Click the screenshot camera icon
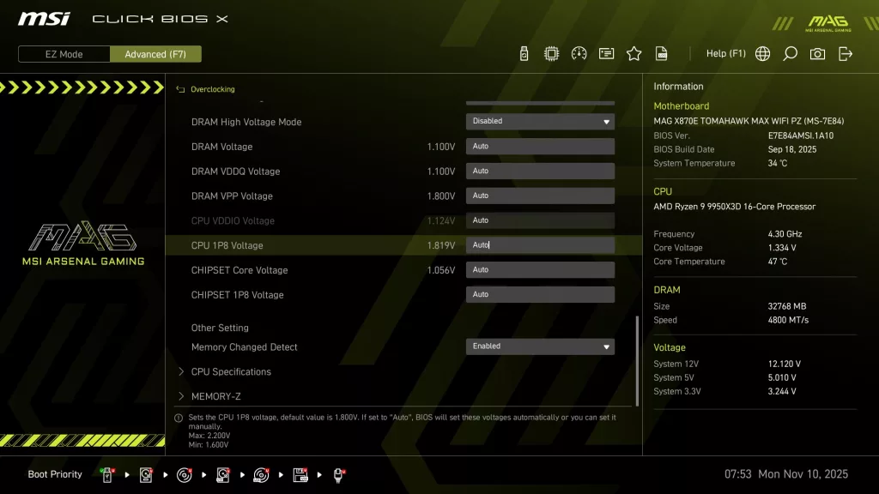This screenshot has height=494, width=879. tap(817, 53)
